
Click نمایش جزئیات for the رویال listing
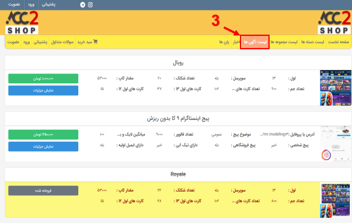(x=43, y=91)
